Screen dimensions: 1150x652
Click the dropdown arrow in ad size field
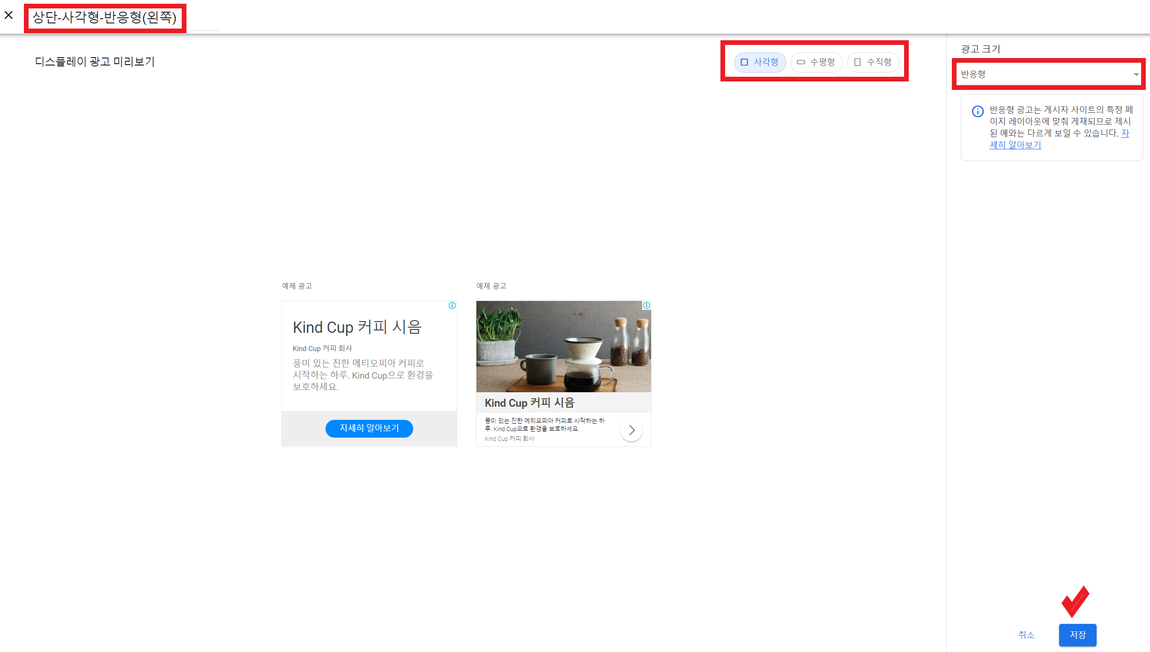[x=1135, y=74]
